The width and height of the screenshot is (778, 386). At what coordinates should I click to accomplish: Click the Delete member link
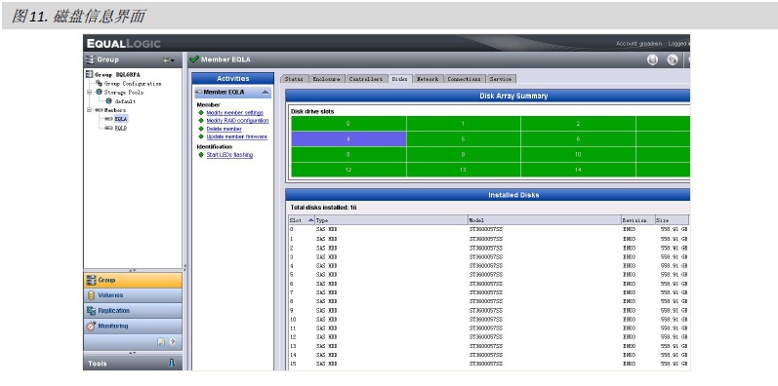pos(224,129)
